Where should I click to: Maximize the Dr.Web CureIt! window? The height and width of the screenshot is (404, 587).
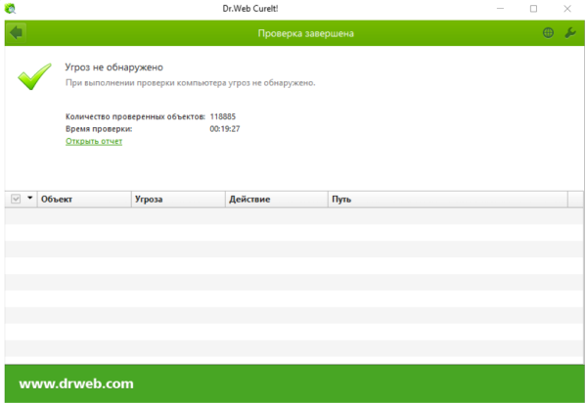point(533,9)
